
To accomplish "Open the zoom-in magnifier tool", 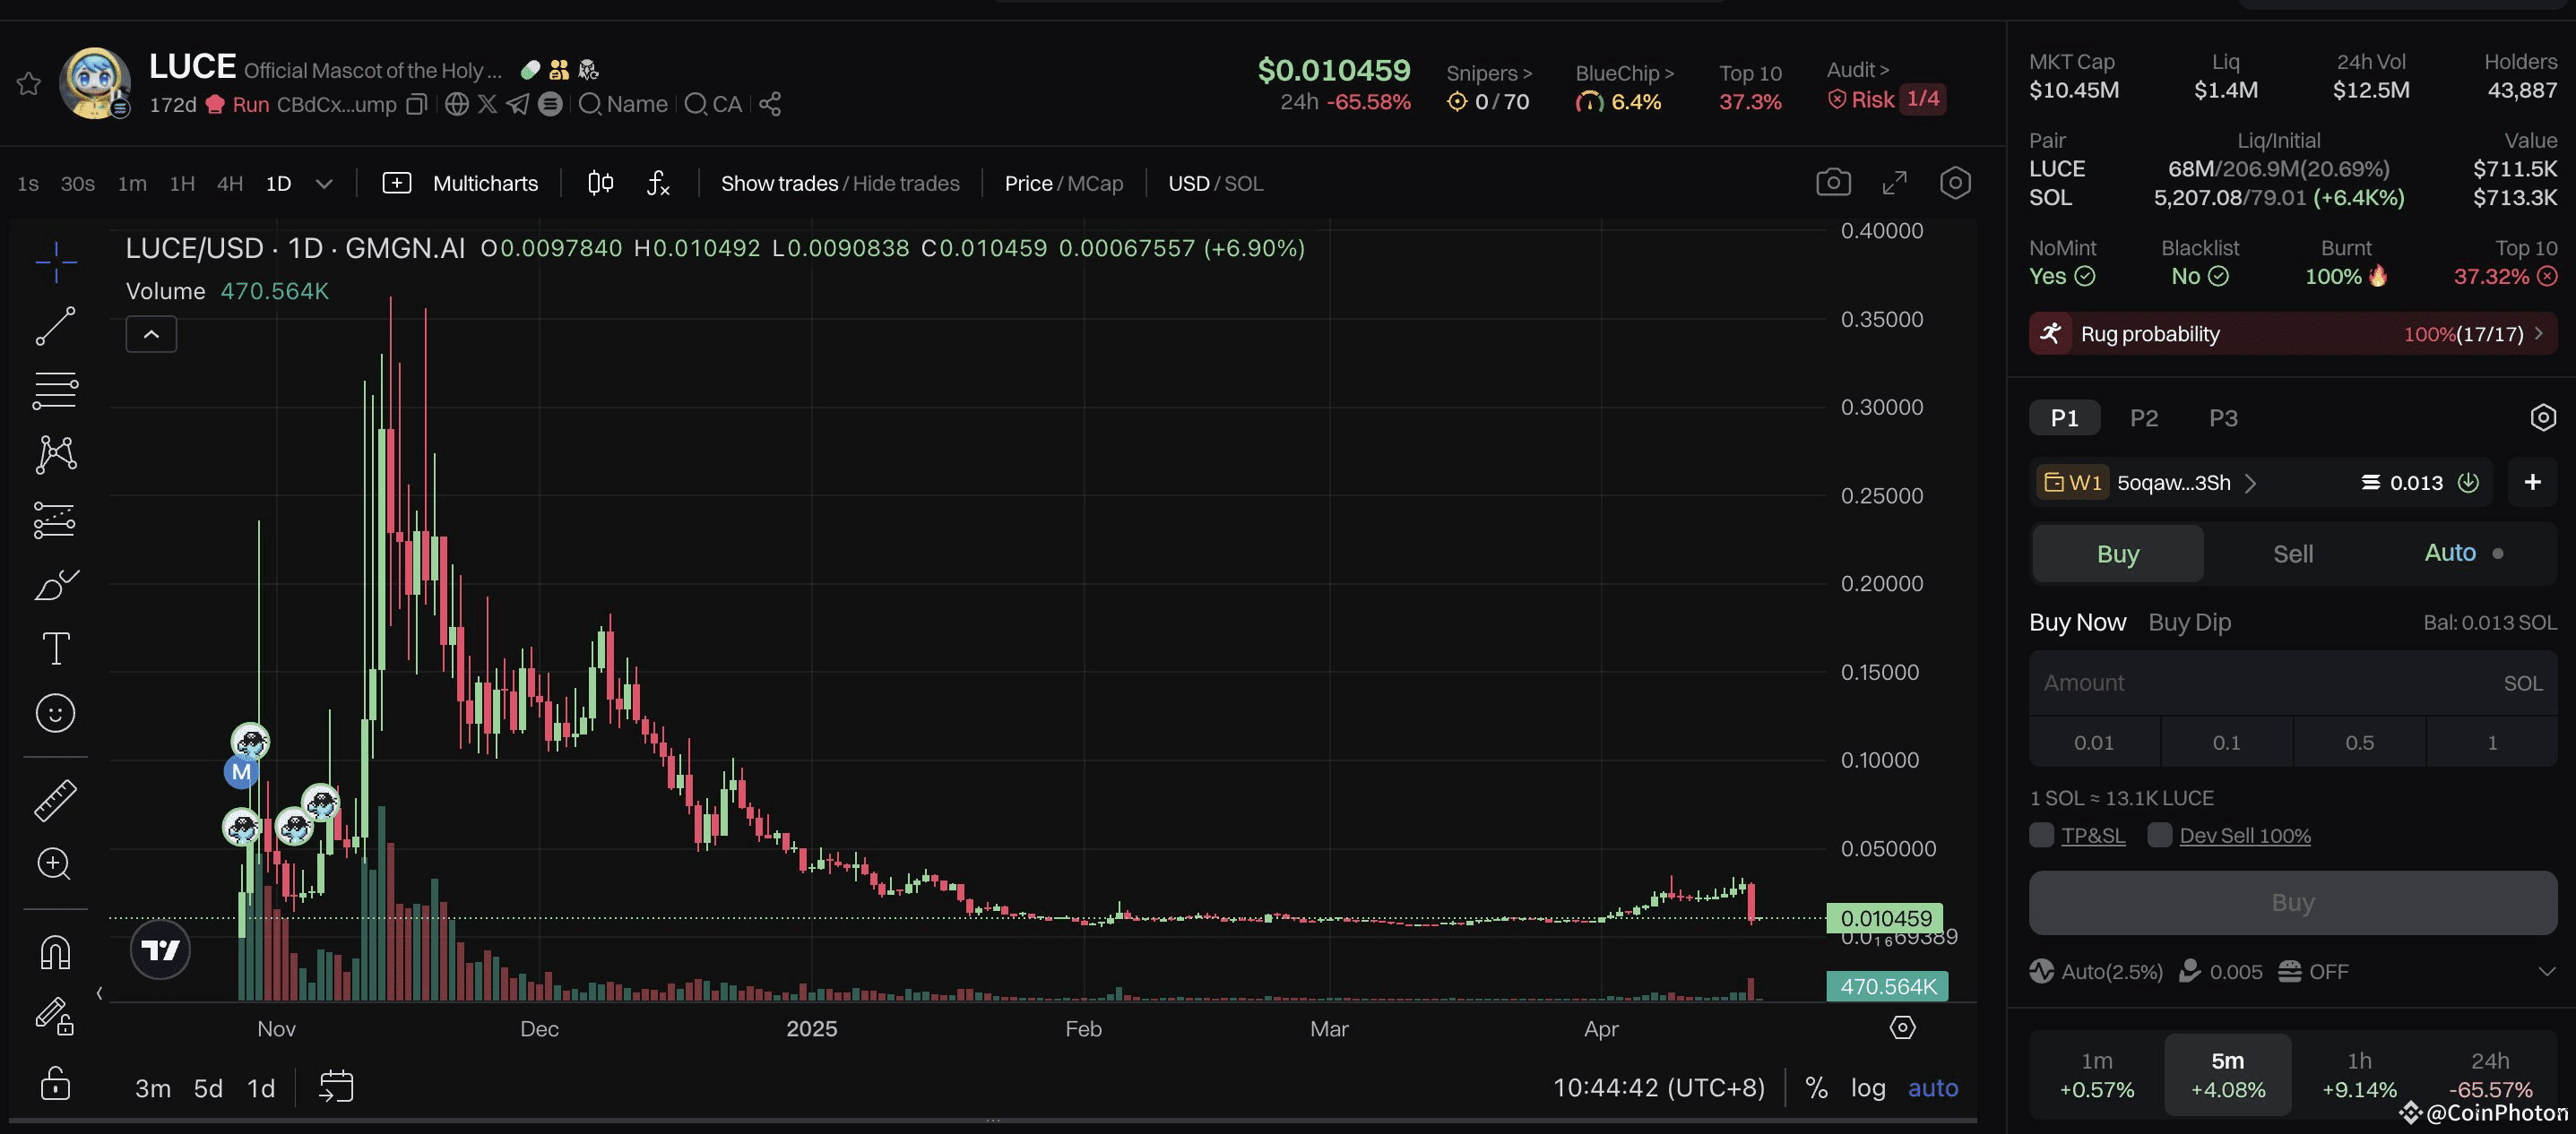I will 55,864.
